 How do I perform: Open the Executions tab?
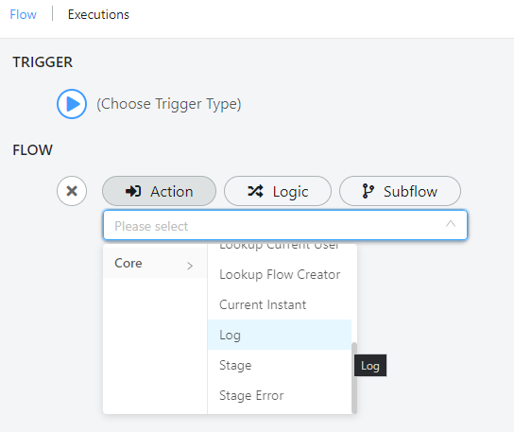point(98,14)
